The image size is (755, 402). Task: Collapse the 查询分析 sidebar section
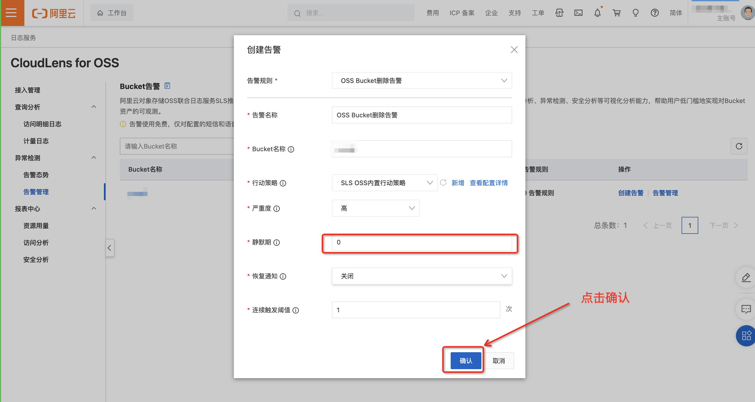pos(94,107)
